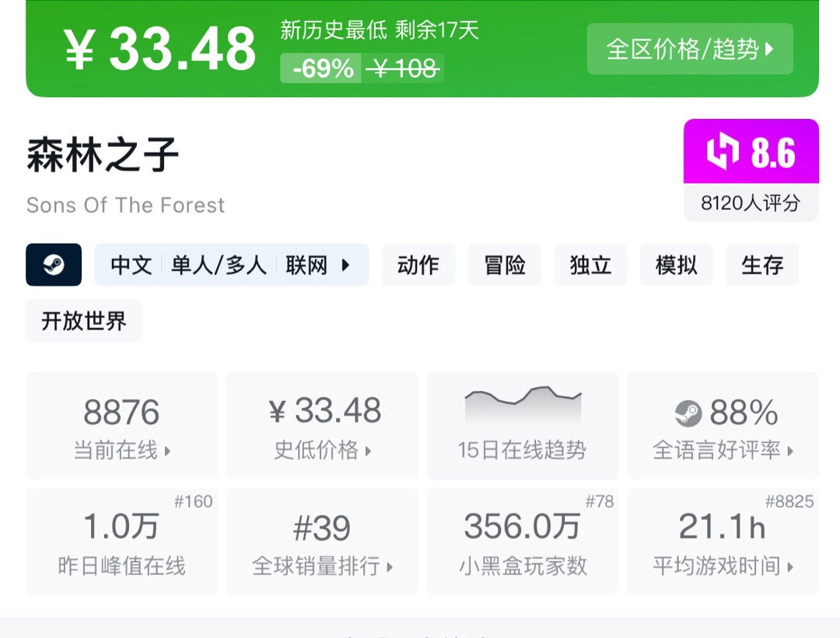Open the 全球销量排行 sales ranking card

click(x=322, y=542)
